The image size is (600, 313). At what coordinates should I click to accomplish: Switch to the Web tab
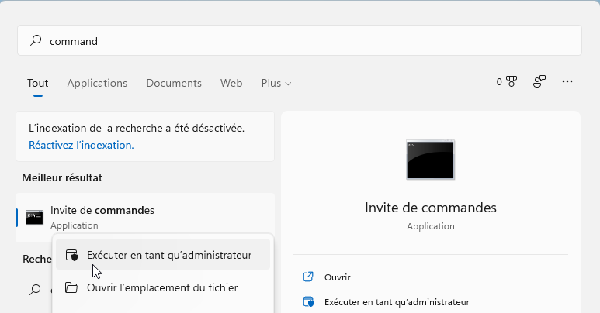pyautogui.click(x=231, y=83)
